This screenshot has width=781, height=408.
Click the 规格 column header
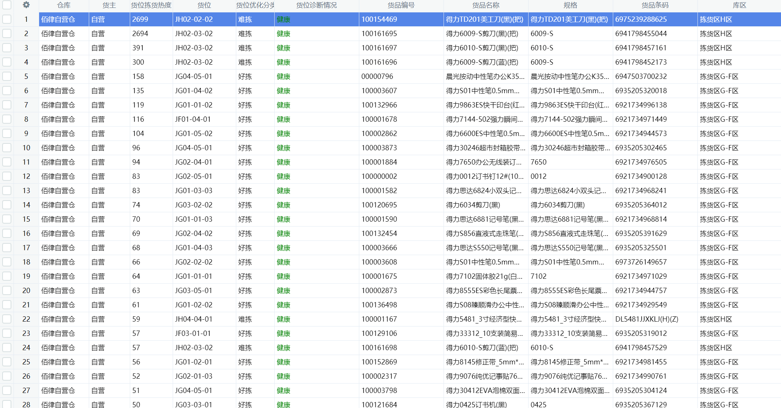click(x=570, y=5)
